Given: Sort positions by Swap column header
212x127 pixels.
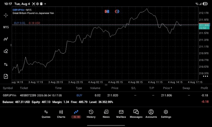Looking at the screenshot, I should 186,88.
